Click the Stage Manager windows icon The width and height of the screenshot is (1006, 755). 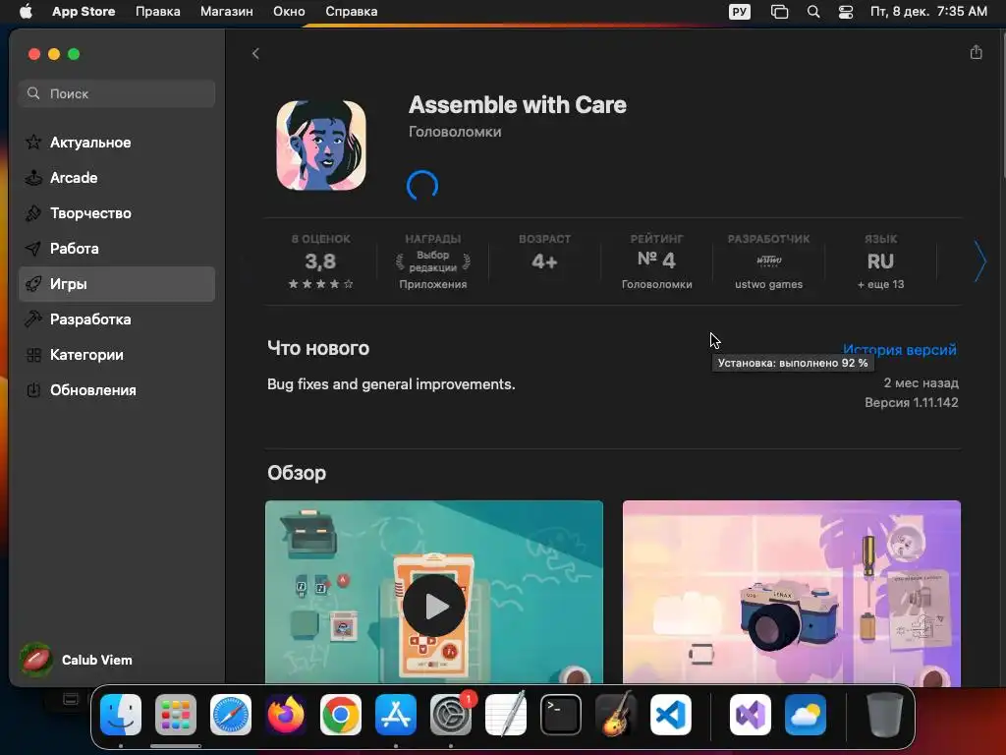[779, 12]
